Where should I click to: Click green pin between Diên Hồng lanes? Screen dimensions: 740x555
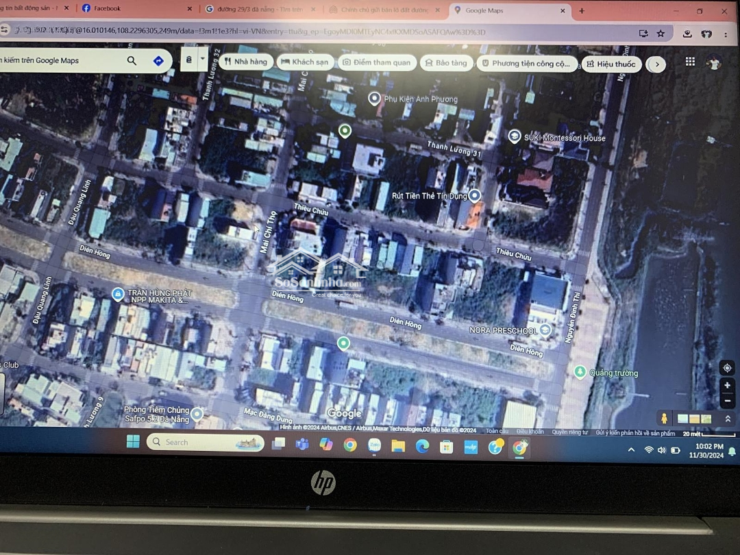[x=343, y=343]
